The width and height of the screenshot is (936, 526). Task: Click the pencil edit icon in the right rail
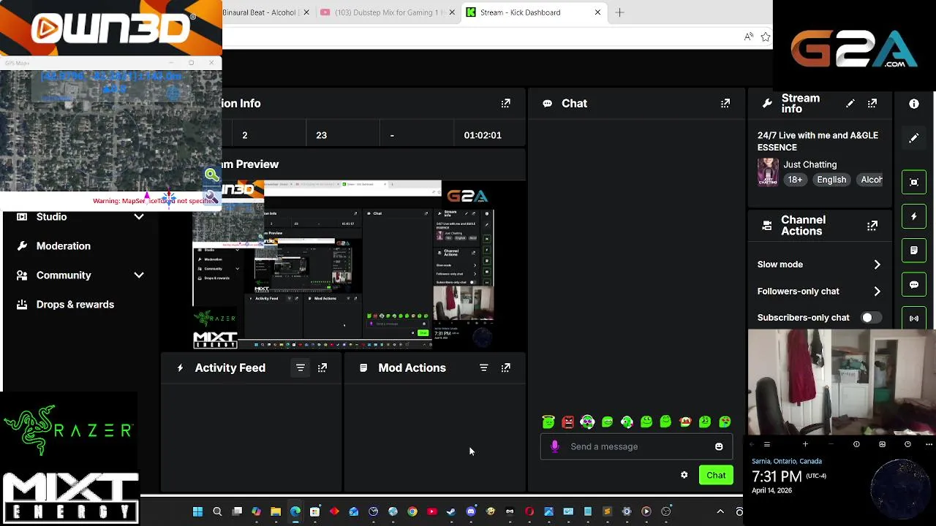coord(914,138)
